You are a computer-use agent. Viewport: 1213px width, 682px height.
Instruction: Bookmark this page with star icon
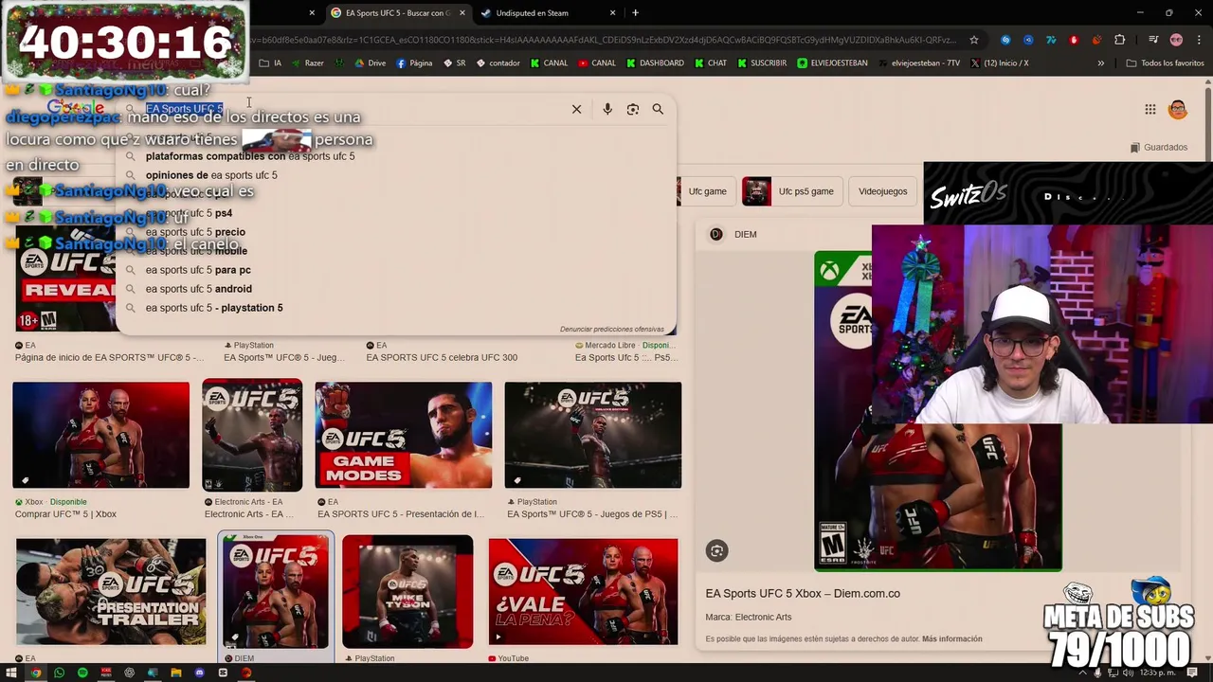pos(973,40)
